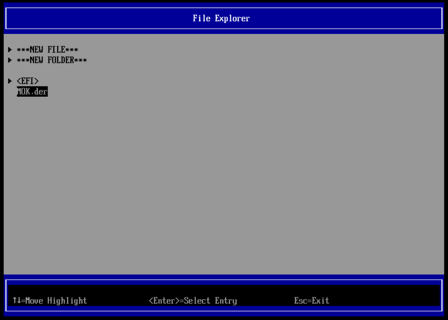Click the triangle next to ***NEW FOLDER***
The width and height of the screenshot is (448, 320).
tap(10, 60)
